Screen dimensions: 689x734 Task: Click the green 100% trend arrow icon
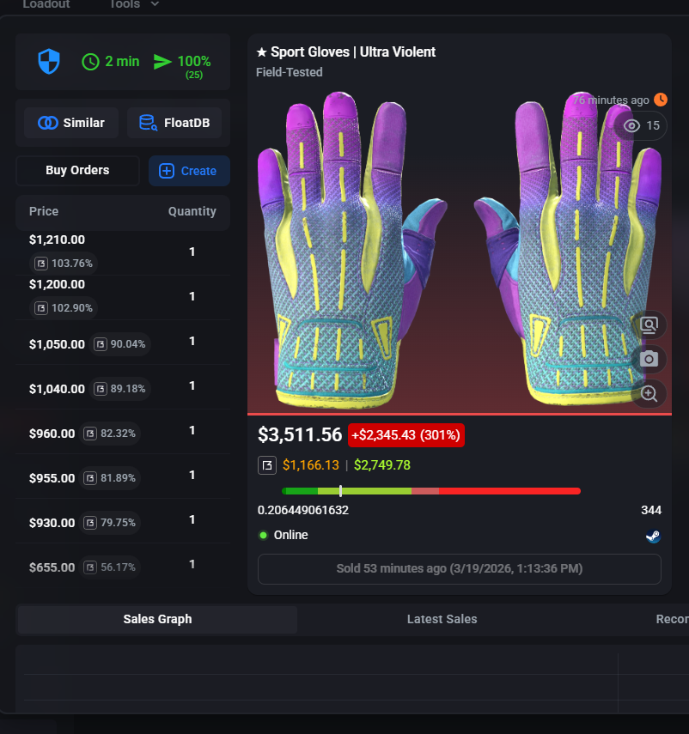[163, 61]
